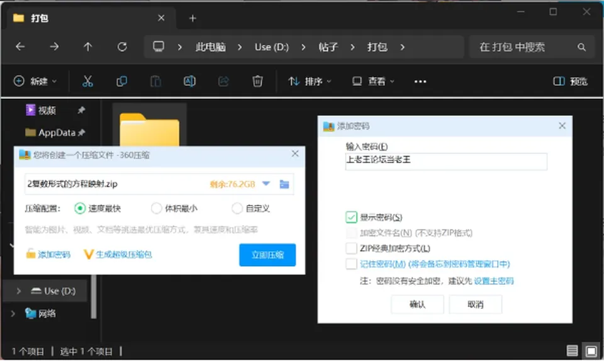Screen dimensions: 604x361
Task: Click the search magnifier icon
Action: pos(581,47)
